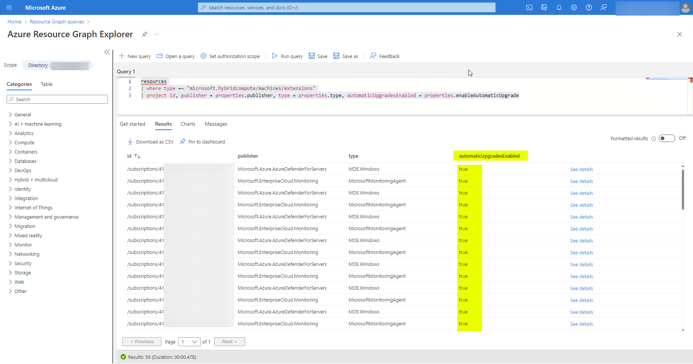Open the Help question mark menu
This screenshot has height=364, width=693.
(x=589, y=7)
